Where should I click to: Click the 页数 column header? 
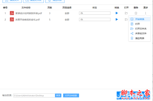(50, 8)
